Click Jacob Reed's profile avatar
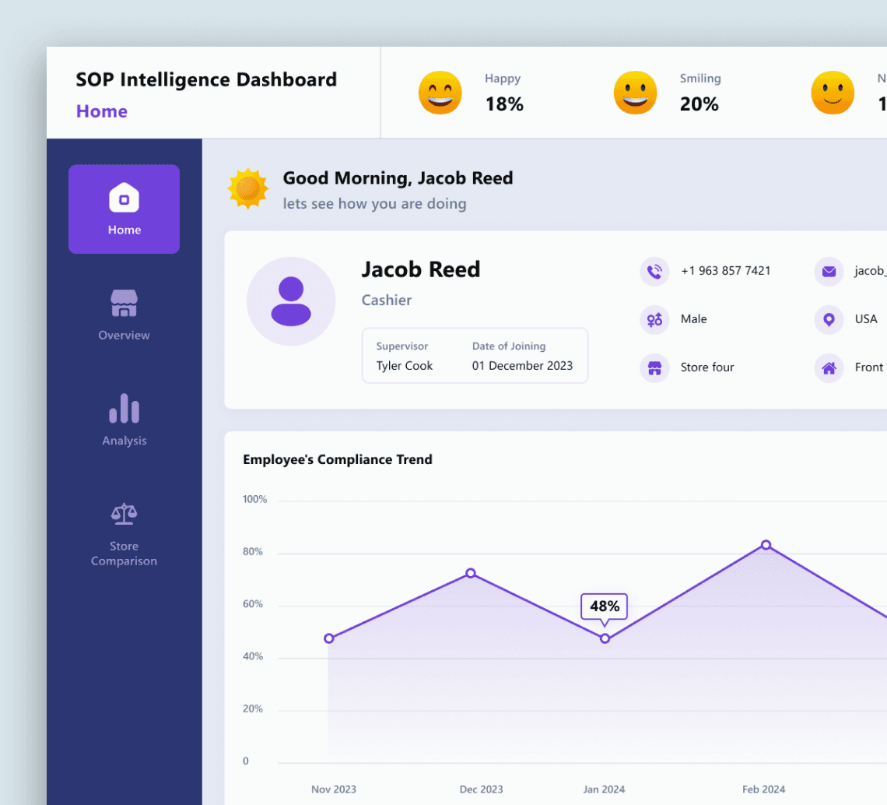This screenshot has height=805, width=887. click(x=291, y=301)
